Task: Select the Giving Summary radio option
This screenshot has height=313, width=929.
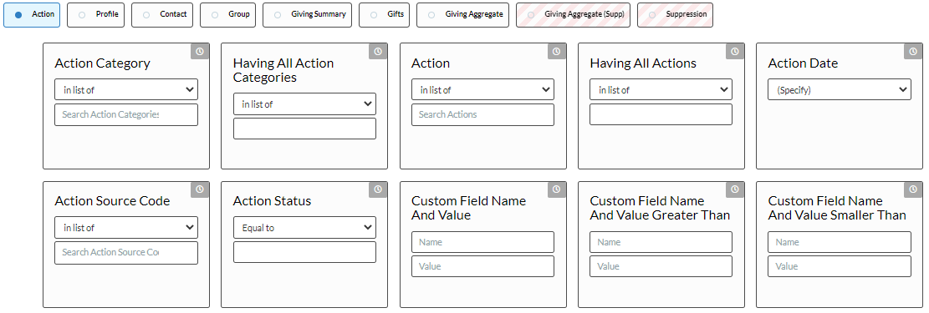Action: click(307, 15)
